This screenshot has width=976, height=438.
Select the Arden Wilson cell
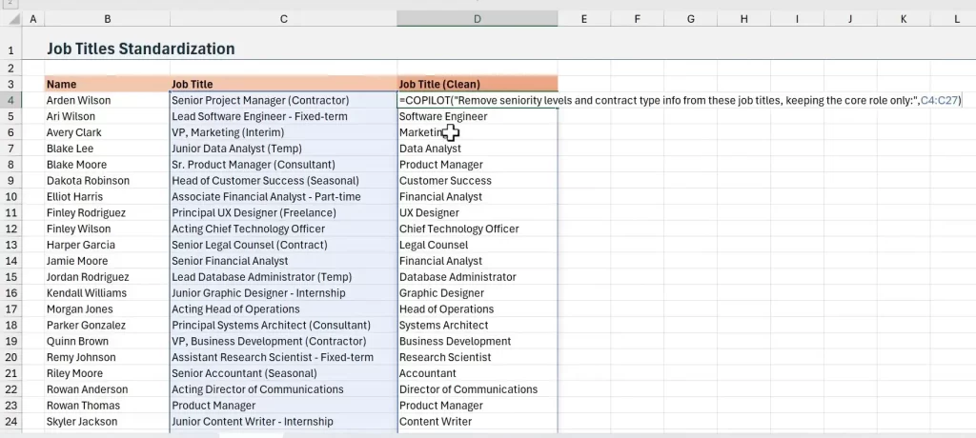tap(107, 100)
